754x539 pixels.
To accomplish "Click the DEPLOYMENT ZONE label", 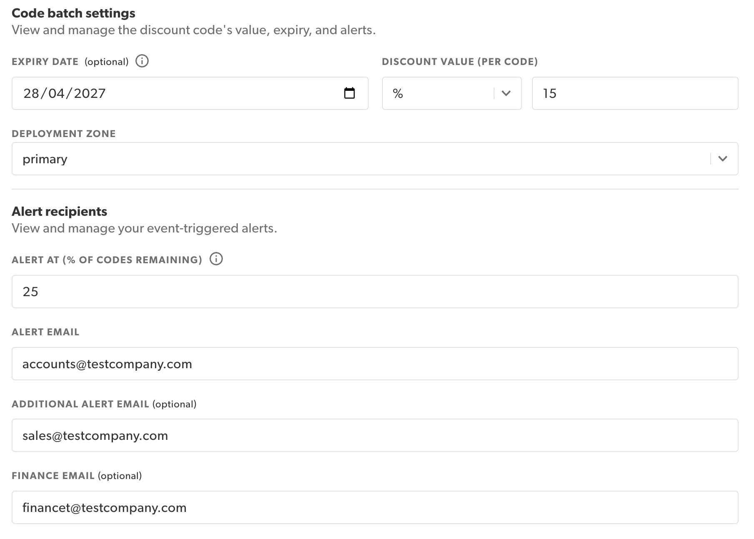I will point(64,134).
